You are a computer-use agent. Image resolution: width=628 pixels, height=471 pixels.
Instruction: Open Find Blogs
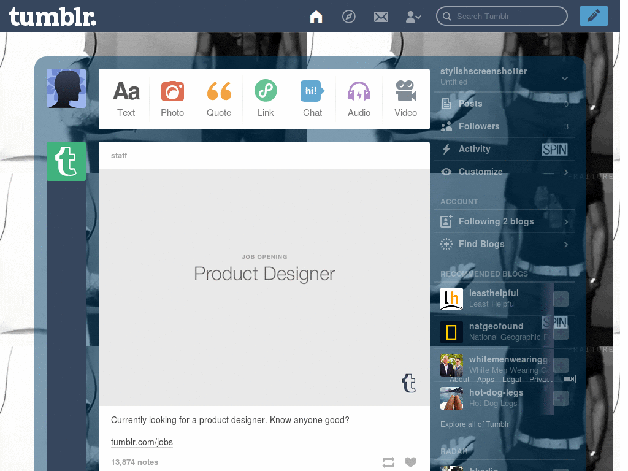(x=505, y=244)
